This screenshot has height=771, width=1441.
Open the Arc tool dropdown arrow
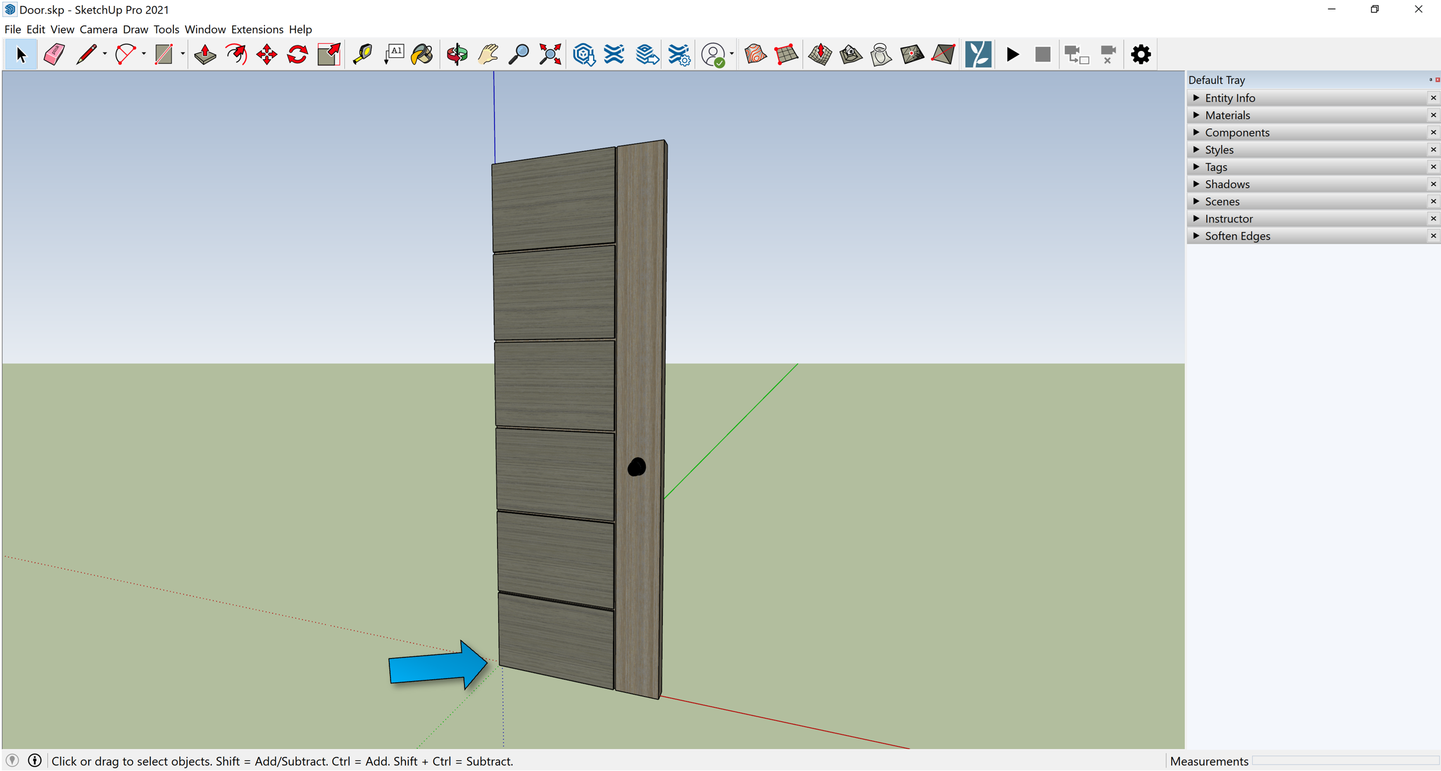point(144,54)
